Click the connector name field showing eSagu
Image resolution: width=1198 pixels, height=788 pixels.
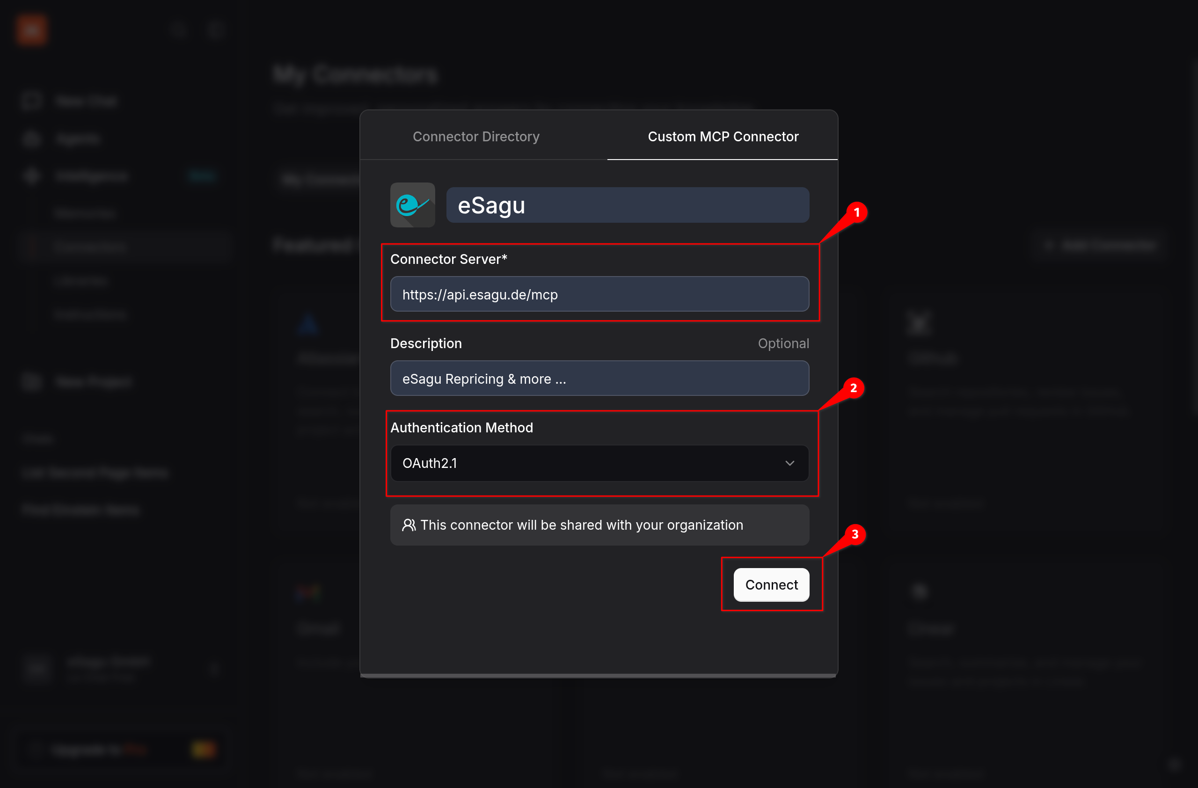[627, 205]
